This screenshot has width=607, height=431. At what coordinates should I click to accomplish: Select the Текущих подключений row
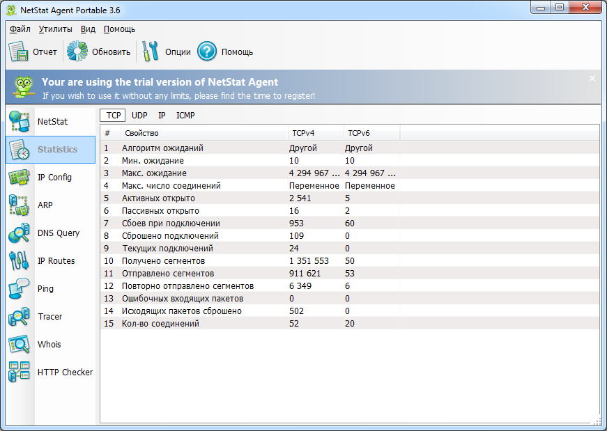(350, 249)
